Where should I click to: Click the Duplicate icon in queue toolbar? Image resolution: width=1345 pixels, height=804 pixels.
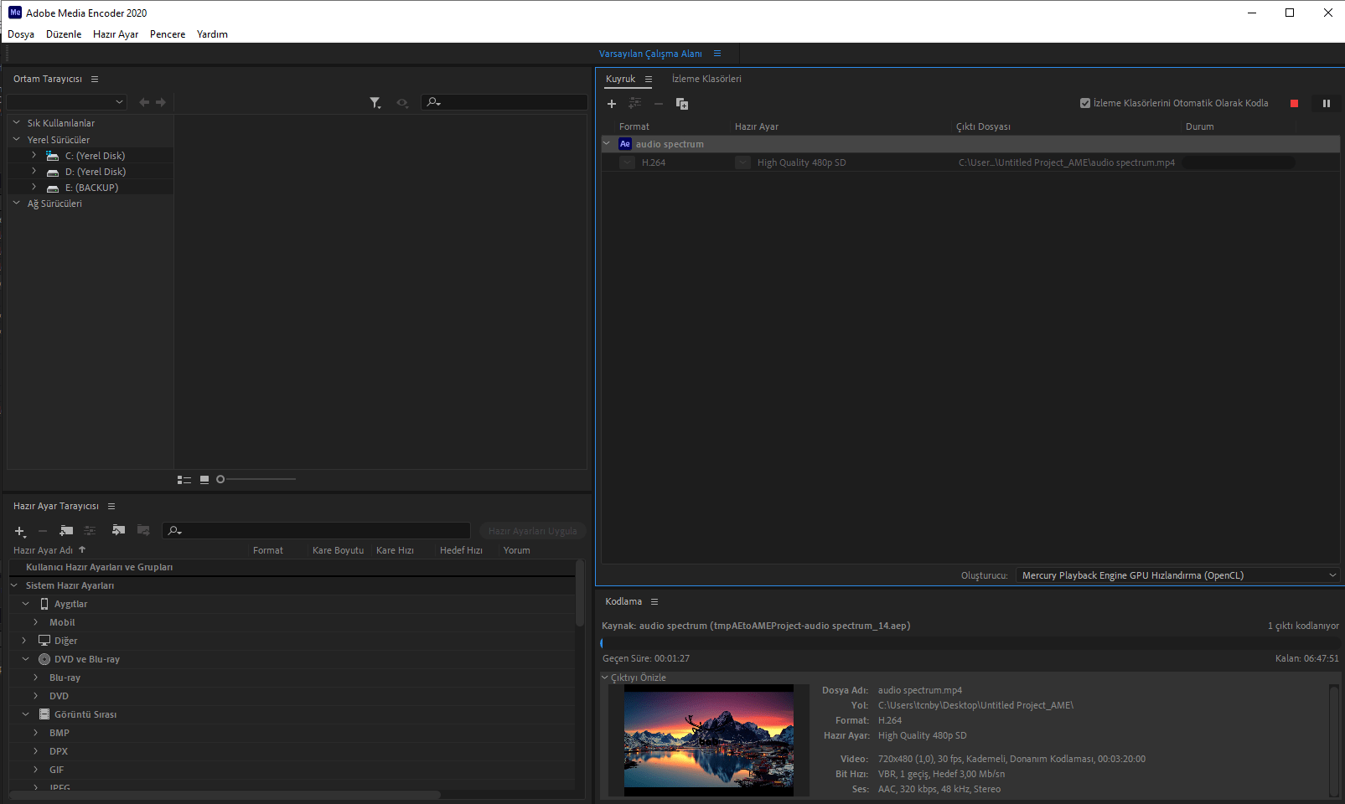point(682,104)
